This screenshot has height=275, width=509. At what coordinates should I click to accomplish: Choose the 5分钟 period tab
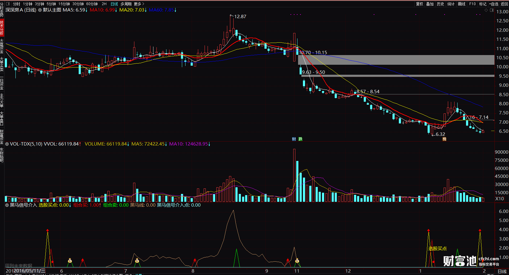[x=51, y=4]
